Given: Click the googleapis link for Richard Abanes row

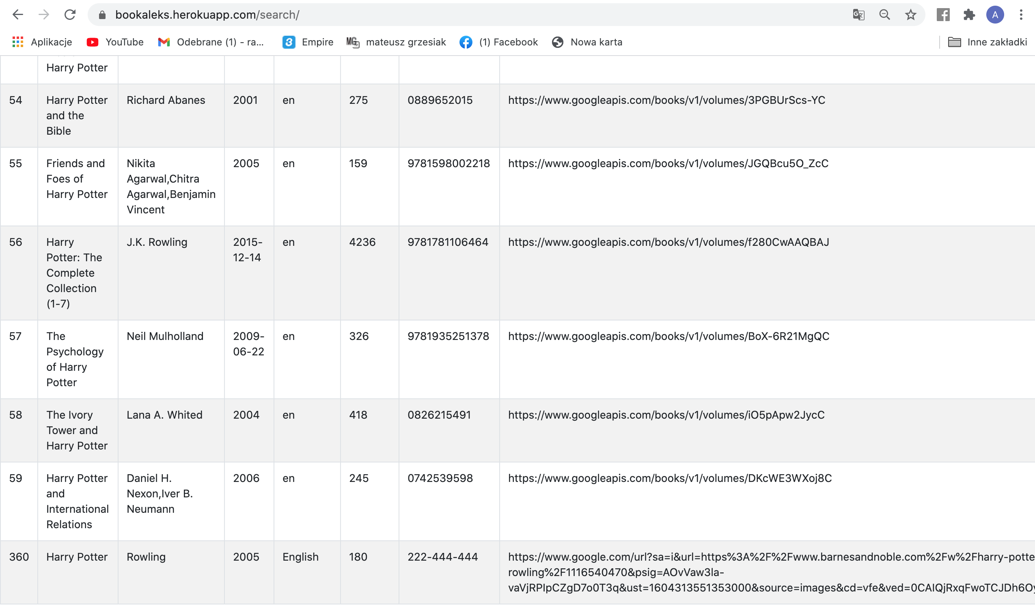Looking at the screenshot, I should pos(666,100).
